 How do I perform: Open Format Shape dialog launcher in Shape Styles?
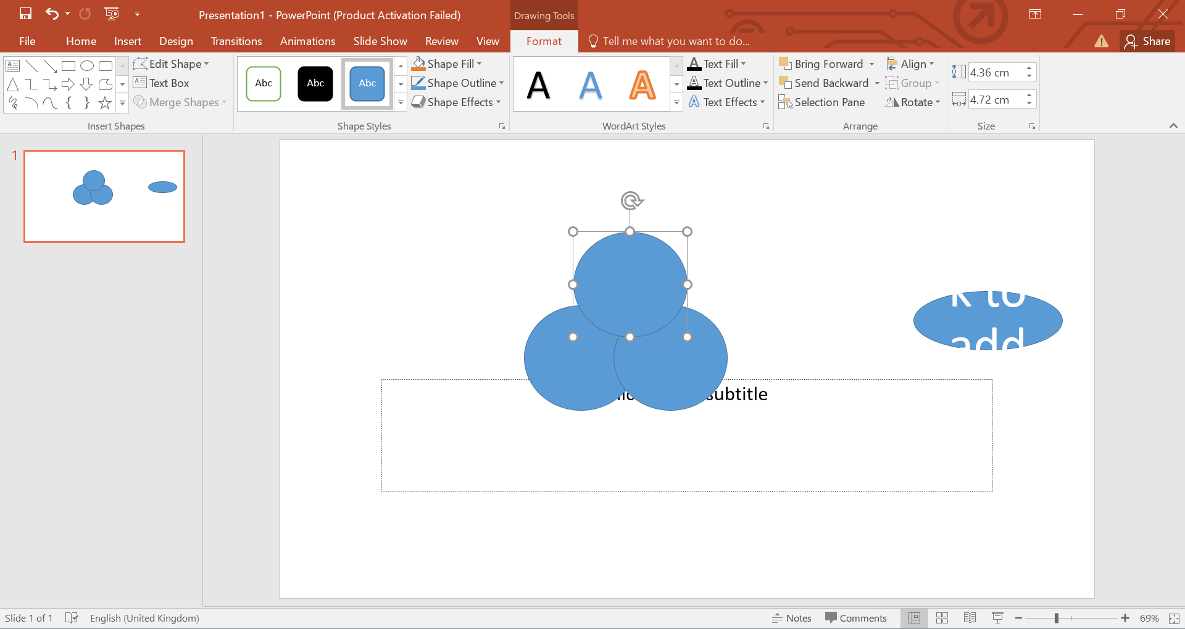pos(502,126)
